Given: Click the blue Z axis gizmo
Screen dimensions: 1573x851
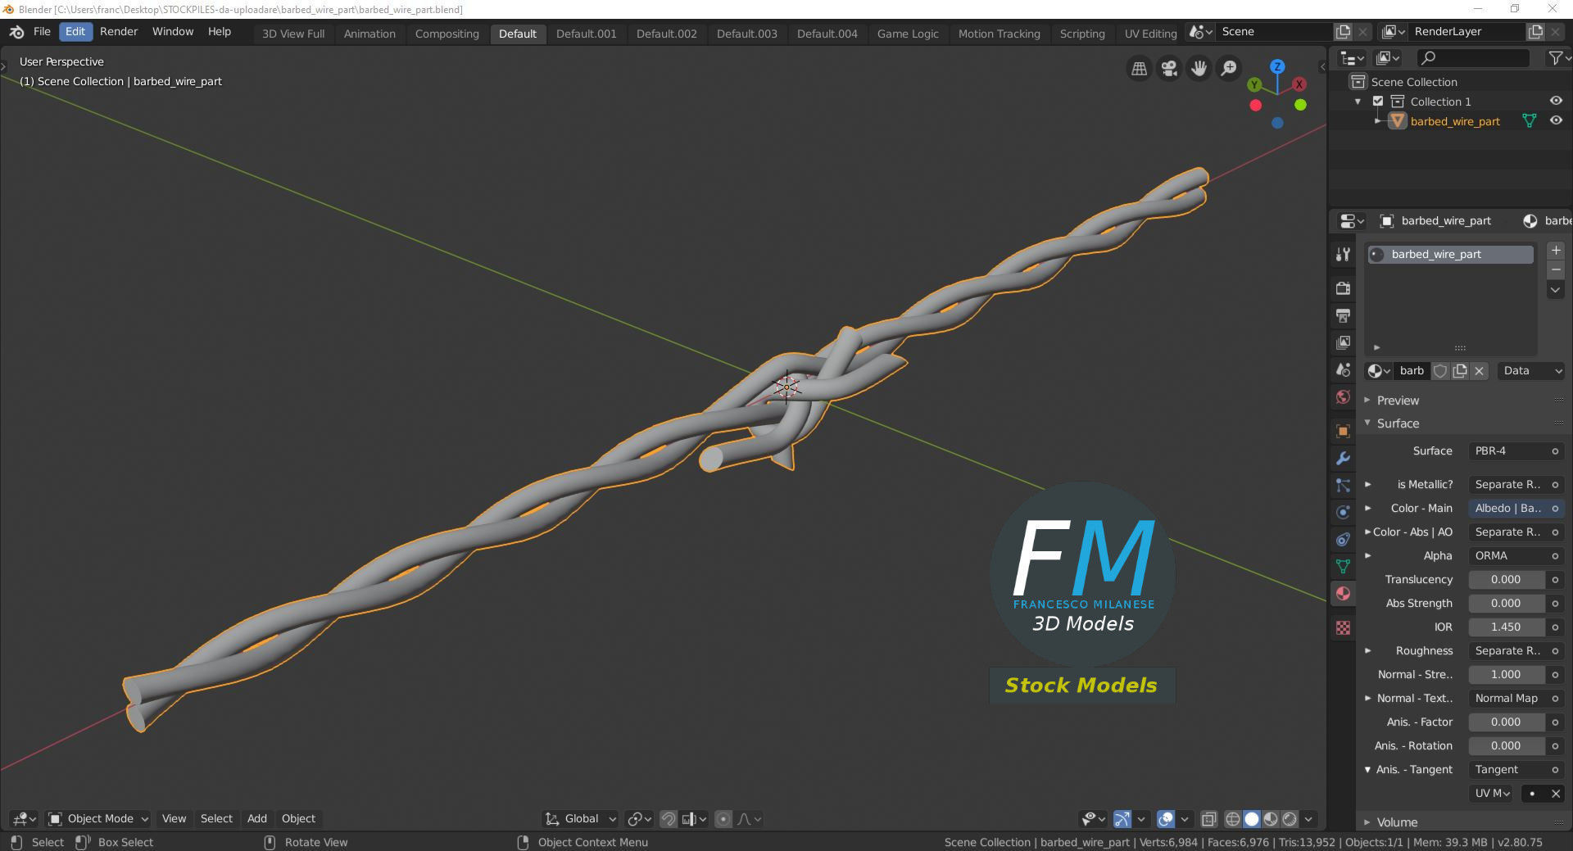Looking at the screenshot, I should point(1277,66).
